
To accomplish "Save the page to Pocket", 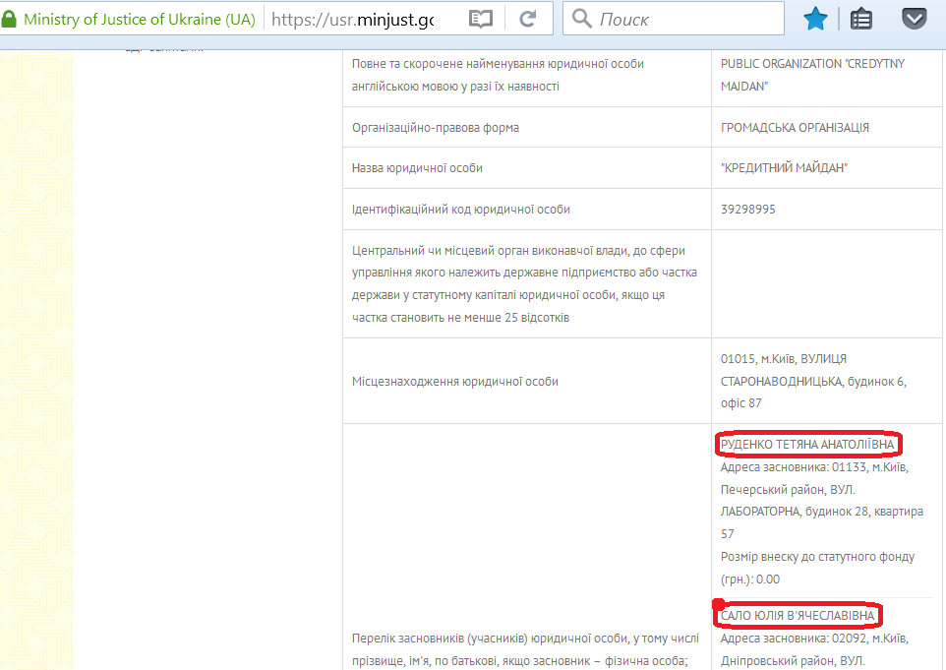I will [x=914, y=19].
